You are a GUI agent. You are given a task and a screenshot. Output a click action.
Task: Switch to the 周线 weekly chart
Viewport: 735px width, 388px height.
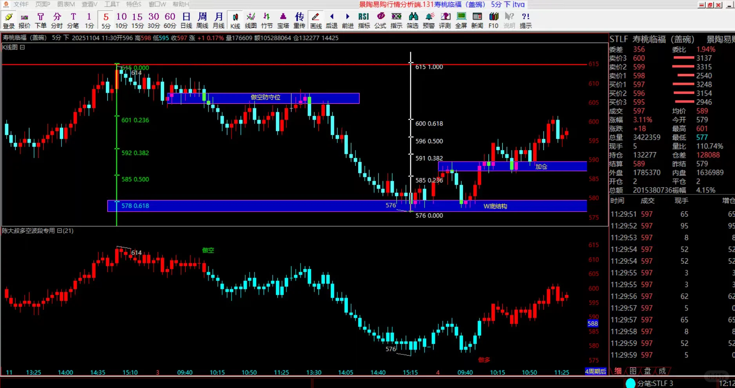[202, 20]
